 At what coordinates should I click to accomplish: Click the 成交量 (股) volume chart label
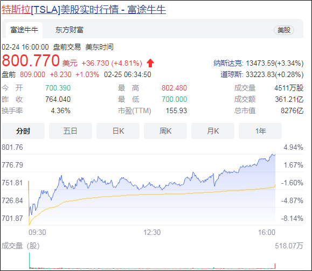click(x=20, y=246)
